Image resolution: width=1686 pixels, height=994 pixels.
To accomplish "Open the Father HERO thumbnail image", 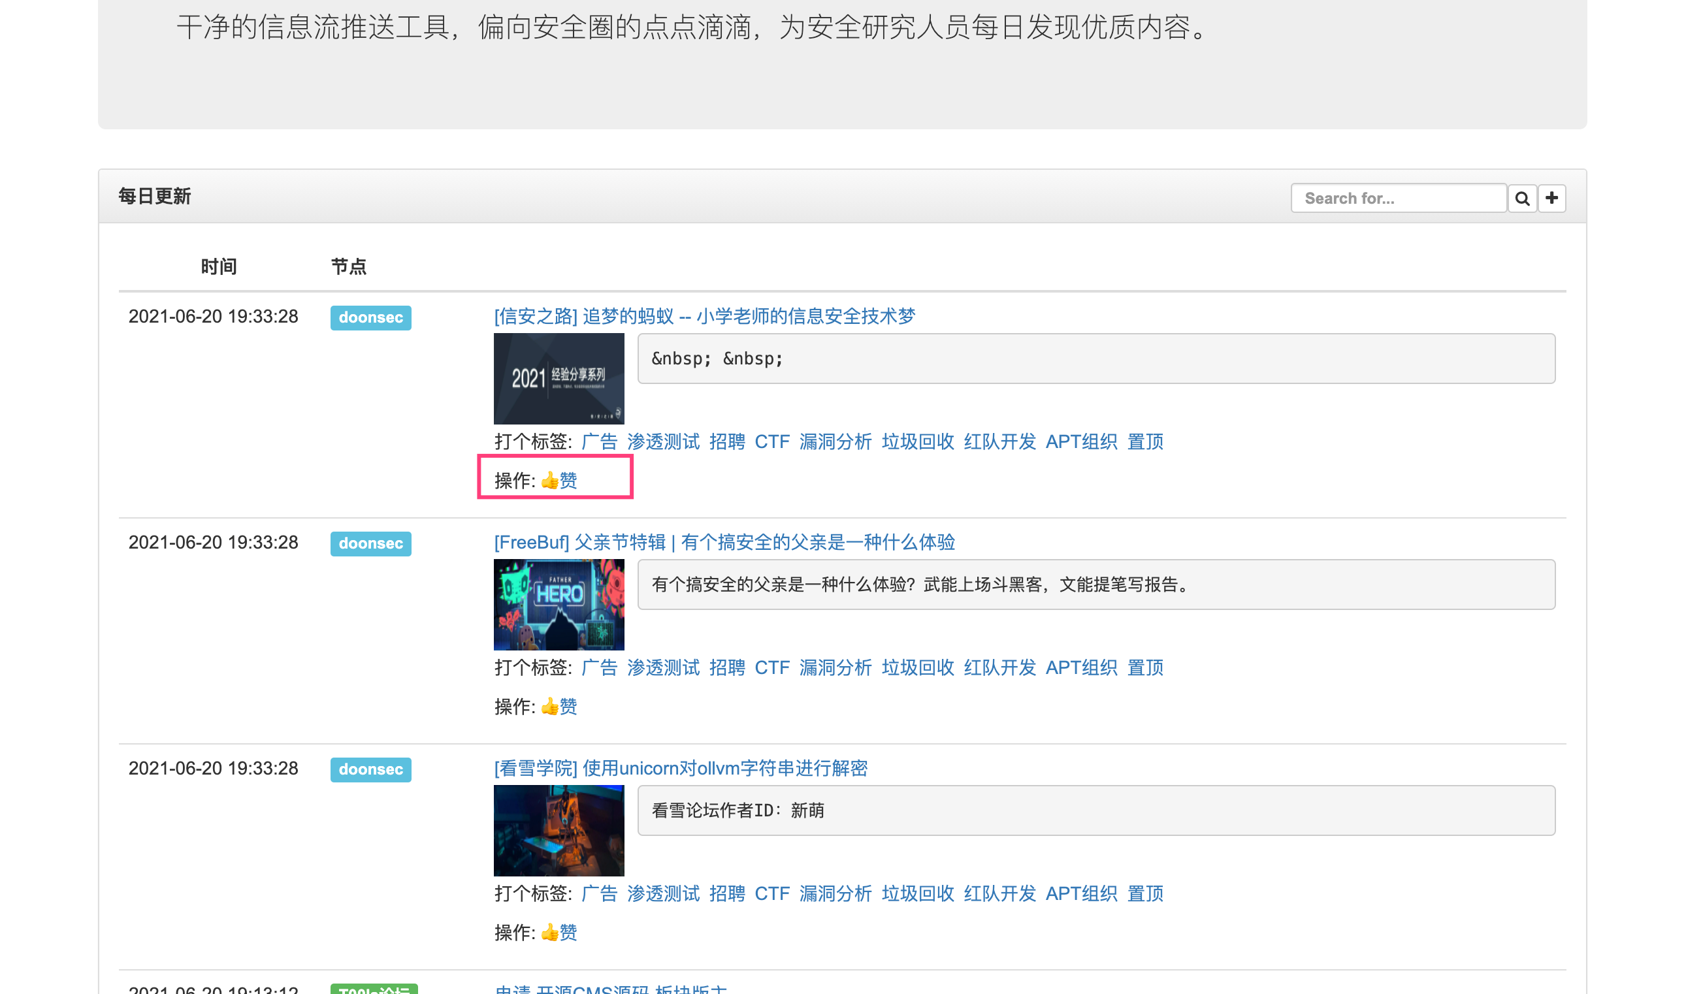I will point(559,604).
